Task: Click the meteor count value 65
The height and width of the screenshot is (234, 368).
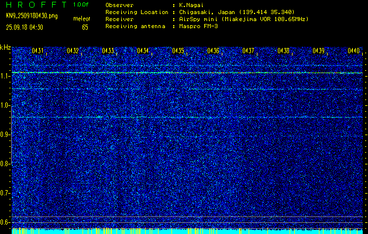Action: (x=85, y=27)
